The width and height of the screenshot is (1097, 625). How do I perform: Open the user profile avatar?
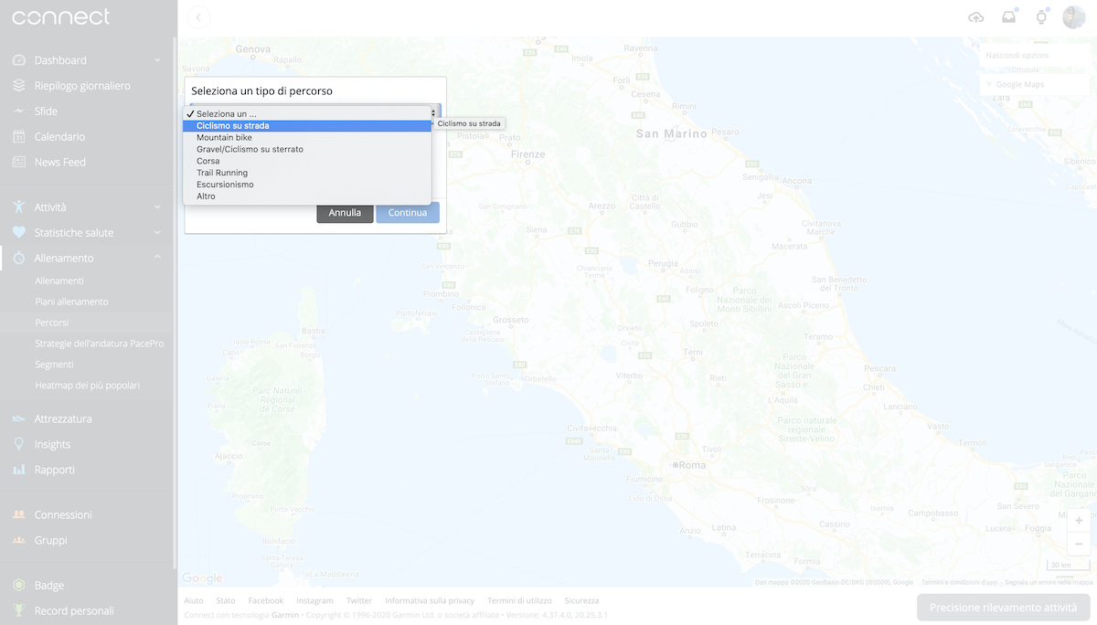tap(1073, 17)
